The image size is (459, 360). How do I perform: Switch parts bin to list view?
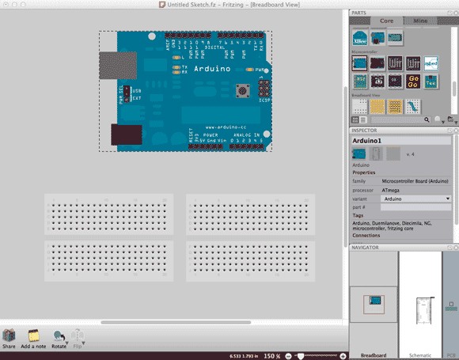(362, 119)
